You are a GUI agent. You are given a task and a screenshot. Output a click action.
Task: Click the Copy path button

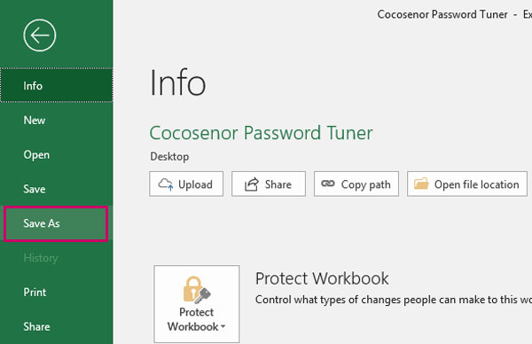pyautogui.click(x=356, y=184)
